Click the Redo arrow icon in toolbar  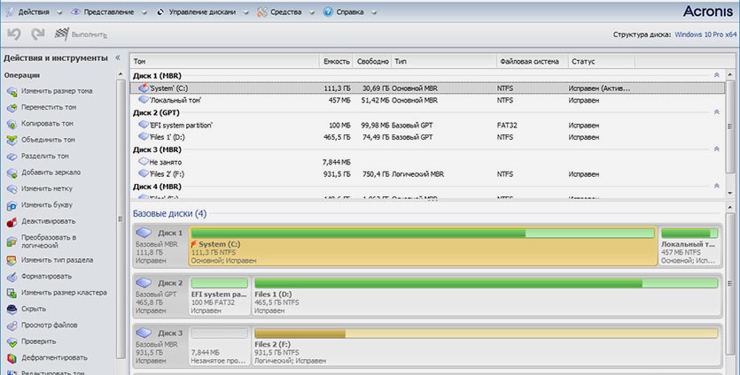37,34
